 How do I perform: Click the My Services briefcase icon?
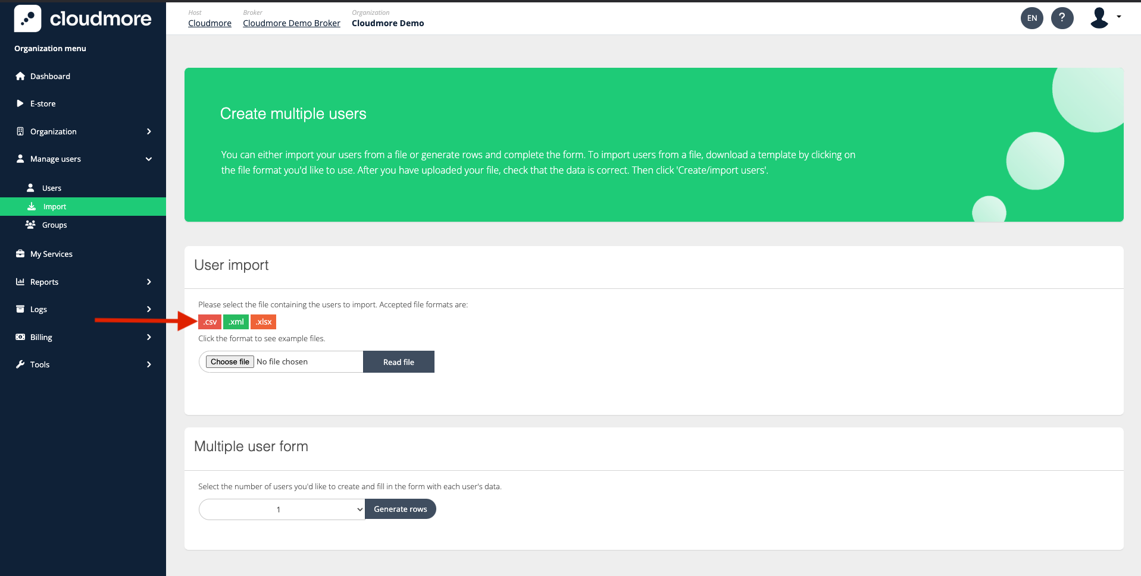point(20,254)
